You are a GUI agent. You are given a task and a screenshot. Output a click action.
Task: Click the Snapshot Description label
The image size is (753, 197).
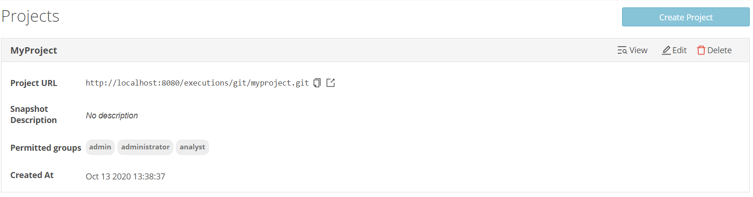(x=33, y=115)
